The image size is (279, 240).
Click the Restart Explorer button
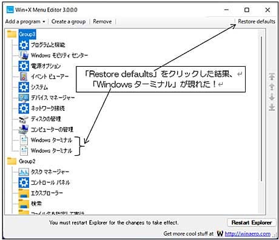tap(252, 222)
